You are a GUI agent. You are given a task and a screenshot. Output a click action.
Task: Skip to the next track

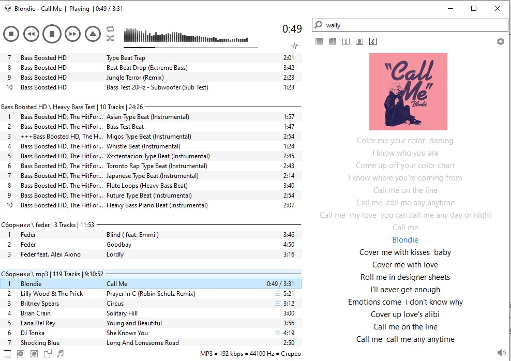click(73, 34)
